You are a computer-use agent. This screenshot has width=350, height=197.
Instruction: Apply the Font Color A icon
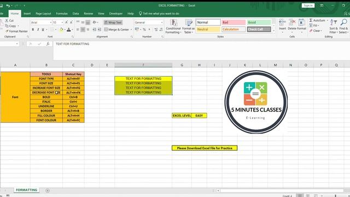click(x=69, y=30)
